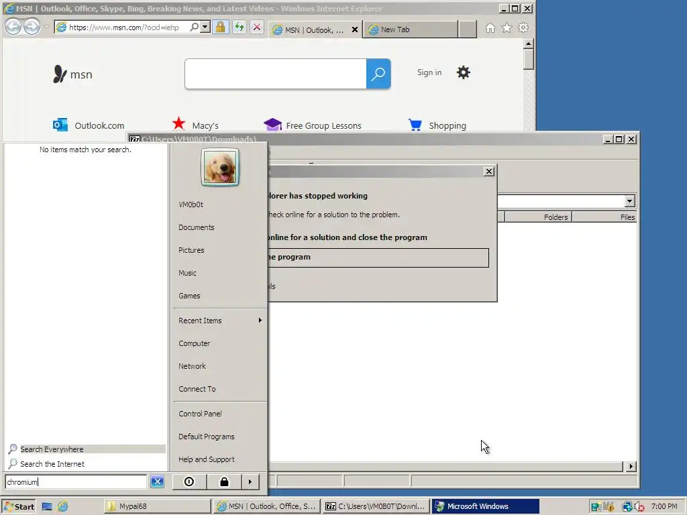Click the check online for a solution option
The height and width of the screenshot is (515, 687).
tap(348, 237)
